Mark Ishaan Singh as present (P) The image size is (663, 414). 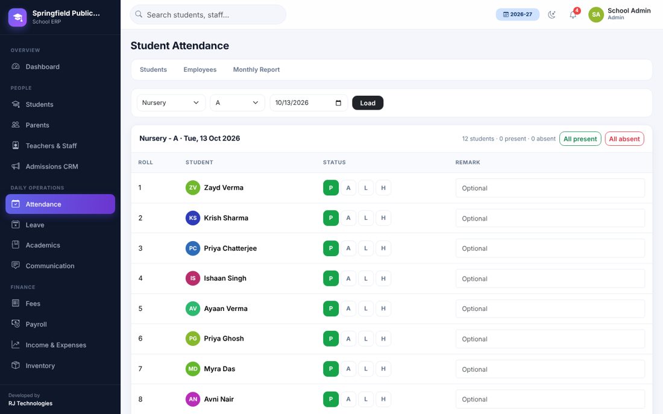331,278
